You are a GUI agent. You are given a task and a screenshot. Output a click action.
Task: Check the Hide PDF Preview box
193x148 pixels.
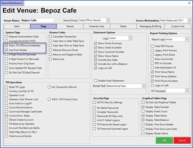click(152, 46)
